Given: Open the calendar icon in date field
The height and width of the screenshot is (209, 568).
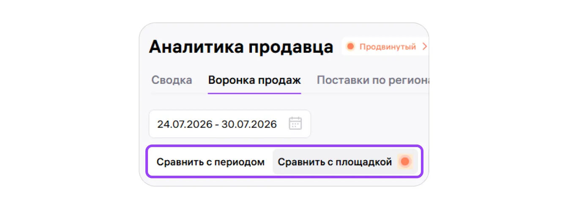Looking at the screenshot, I should [x=295, y=123].
